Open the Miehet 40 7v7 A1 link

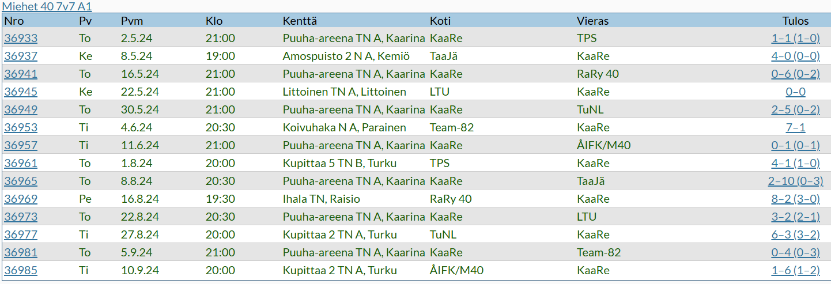pos(47,6)
